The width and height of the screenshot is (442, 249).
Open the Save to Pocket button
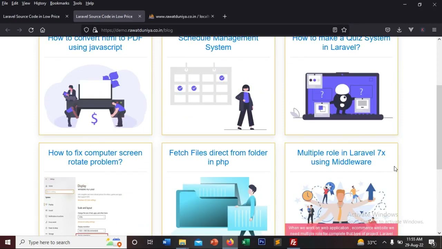coord(388,30)
